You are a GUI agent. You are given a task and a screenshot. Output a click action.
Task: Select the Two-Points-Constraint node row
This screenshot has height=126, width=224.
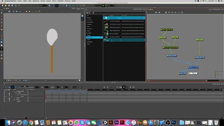124,21
